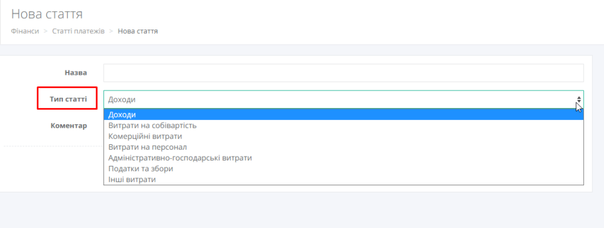
Task: Click the dashed divider line below Коментар
Action: coord(54,146)
